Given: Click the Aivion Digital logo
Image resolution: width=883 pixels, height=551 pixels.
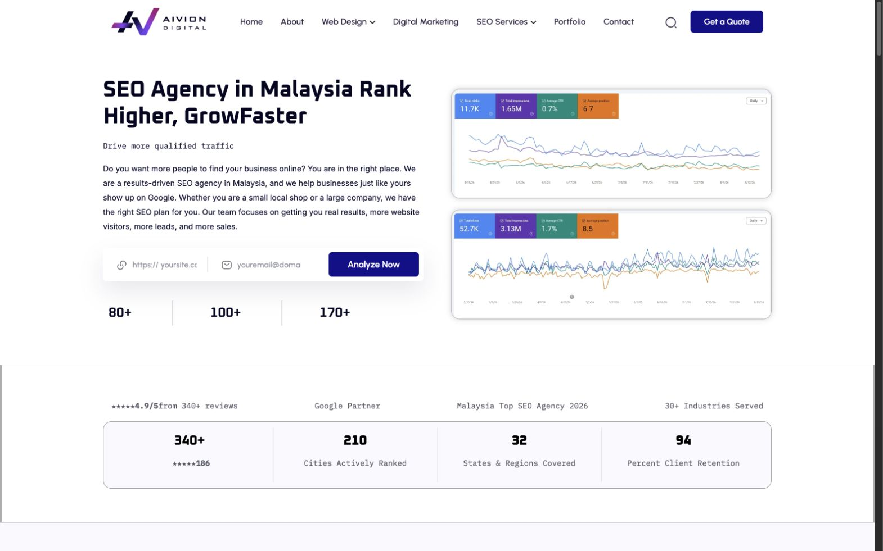Looking at the screenshot, I should [159, 22].
